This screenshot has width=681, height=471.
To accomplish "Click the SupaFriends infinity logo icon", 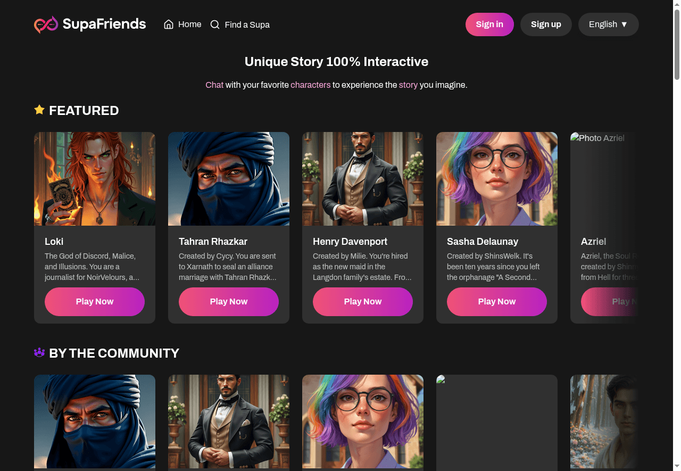I will pos(46,24).
